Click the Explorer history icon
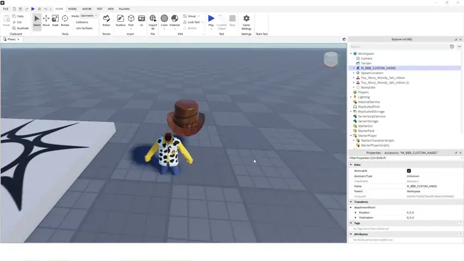The width and height of the screenshot is (464, 261). pos(451,47)
